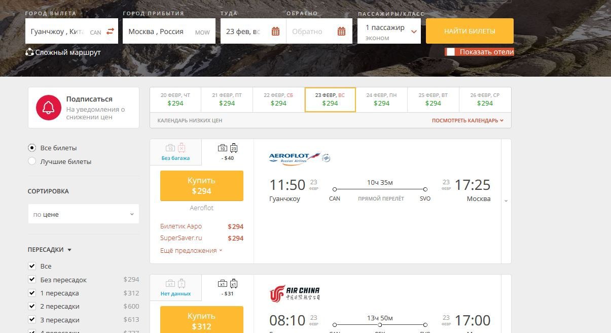Buy Aeroflot ticket for $294

202,186
